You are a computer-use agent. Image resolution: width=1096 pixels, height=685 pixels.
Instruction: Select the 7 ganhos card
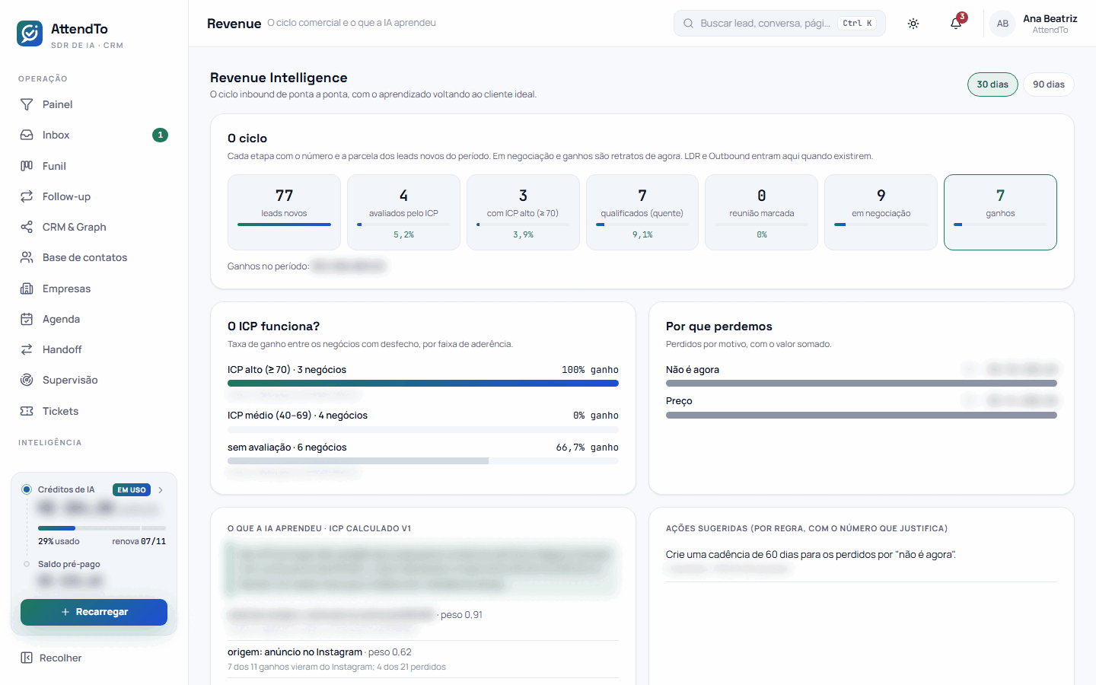(1000, 212)
